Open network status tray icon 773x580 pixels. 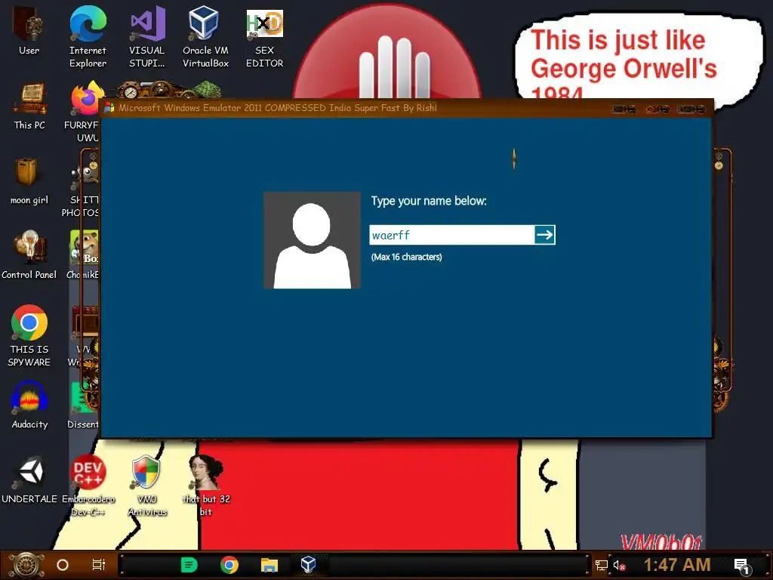coord(602,565)
